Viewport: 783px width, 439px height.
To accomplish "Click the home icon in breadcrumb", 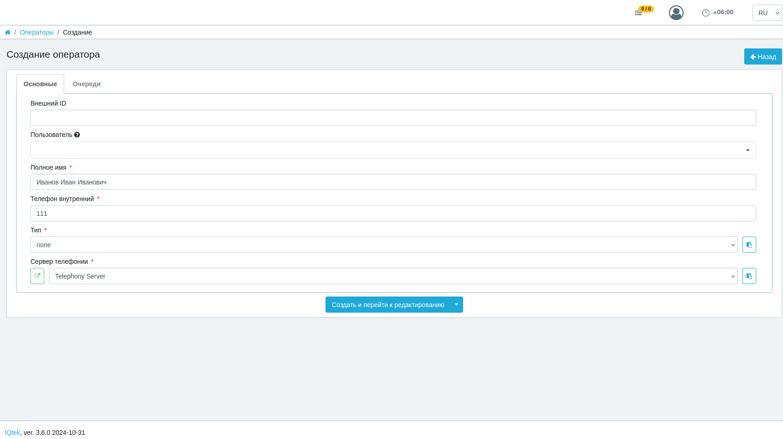I will tap(8, 32).
